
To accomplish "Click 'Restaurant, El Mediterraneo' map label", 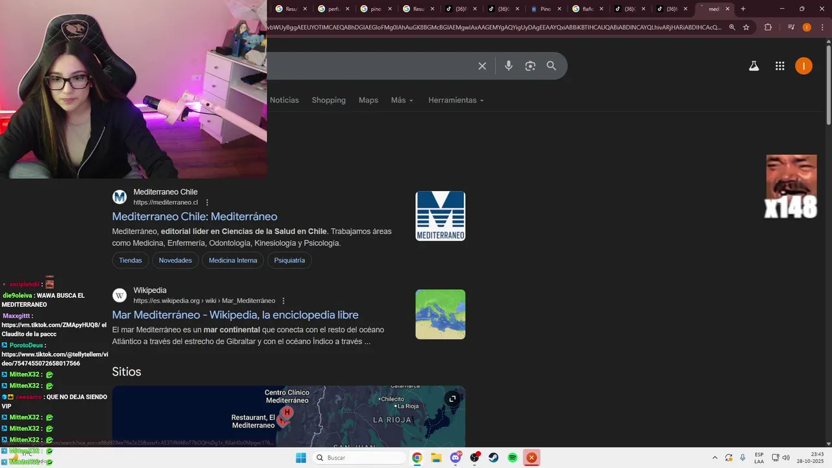I will (253, 421).
